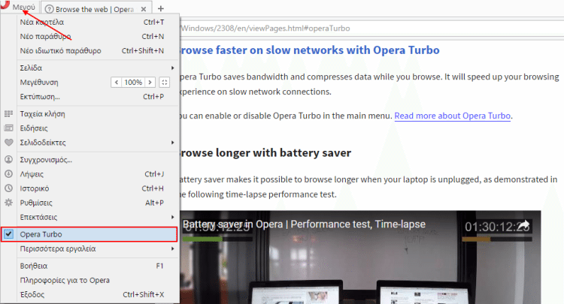Click the share arrow on the video

[x=523, y=225]
